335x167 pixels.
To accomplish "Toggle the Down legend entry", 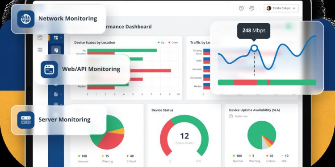I will 173,43.
